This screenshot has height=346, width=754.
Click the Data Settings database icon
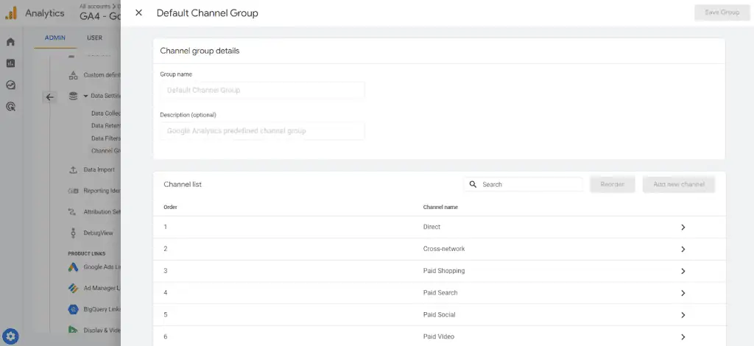pyautogui.click(x=73, y=96)
